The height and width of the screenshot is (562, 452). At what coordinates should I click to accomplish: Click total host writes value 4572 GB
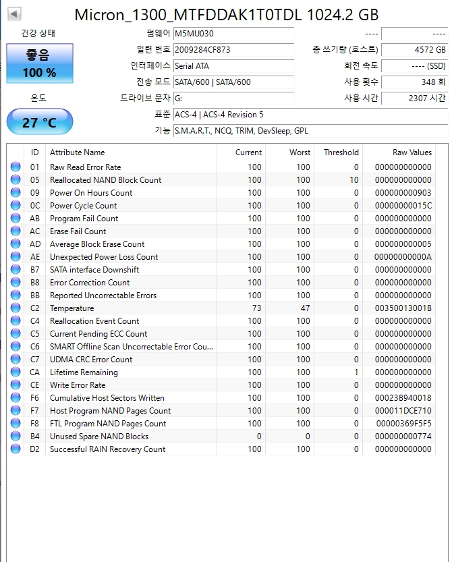pyautogui.click(x=415, y=50)
